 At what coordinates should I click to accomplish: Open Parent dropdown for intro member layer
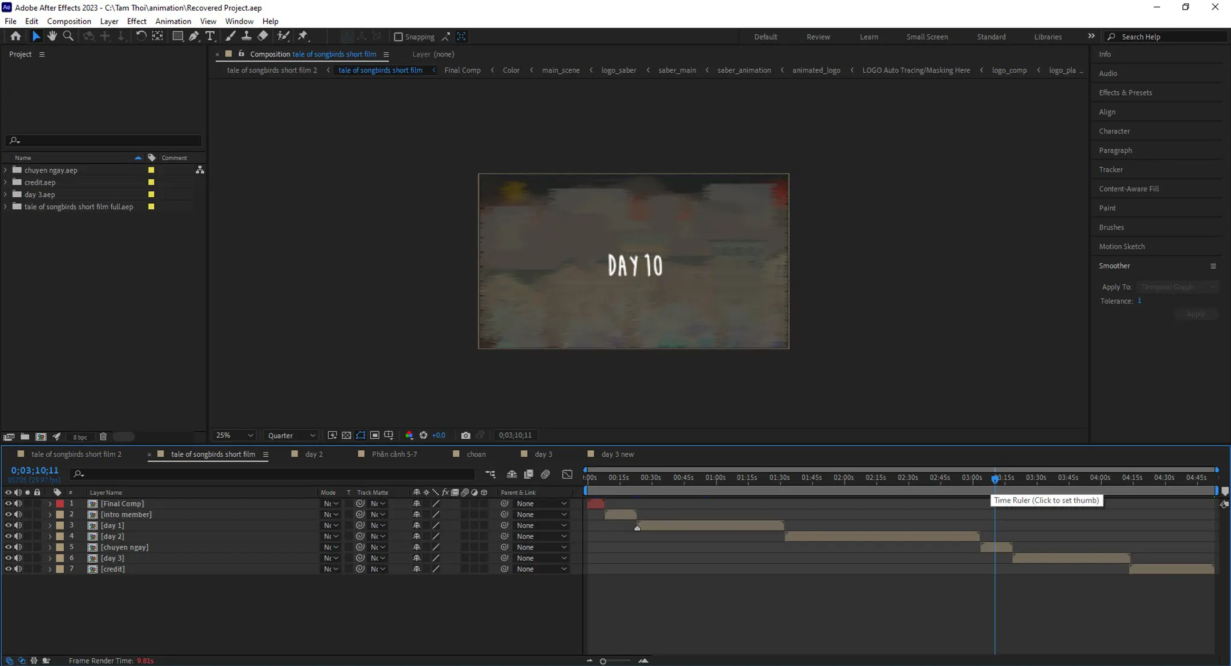click(541, 515)
